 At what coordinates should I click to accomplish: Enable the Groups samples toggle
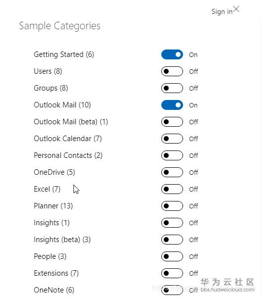click(x=172, y=88)
